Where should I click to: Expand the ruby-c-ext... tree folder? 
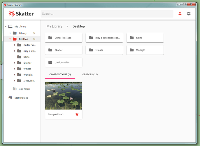[15, 51]
